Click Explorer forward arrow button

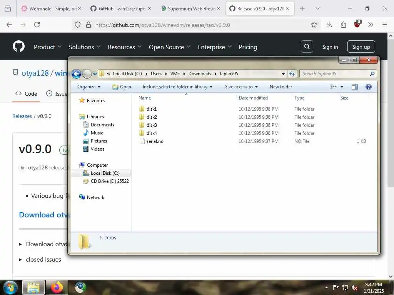tap(87, 74)
